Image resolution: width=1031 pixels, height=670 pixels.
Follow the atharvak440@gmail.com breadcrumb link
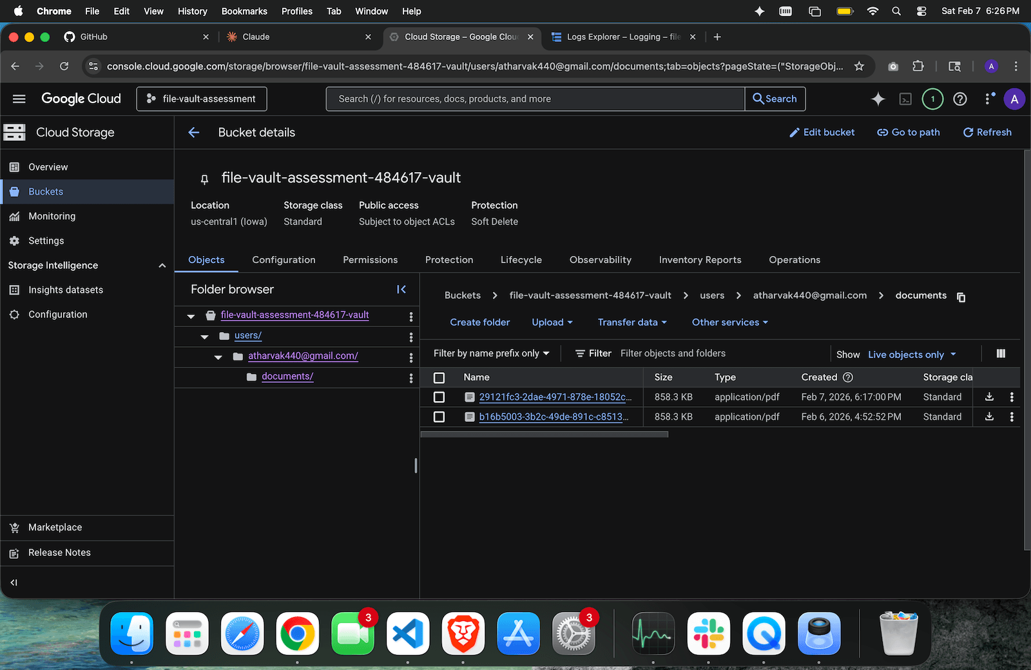tap(809, 295)
